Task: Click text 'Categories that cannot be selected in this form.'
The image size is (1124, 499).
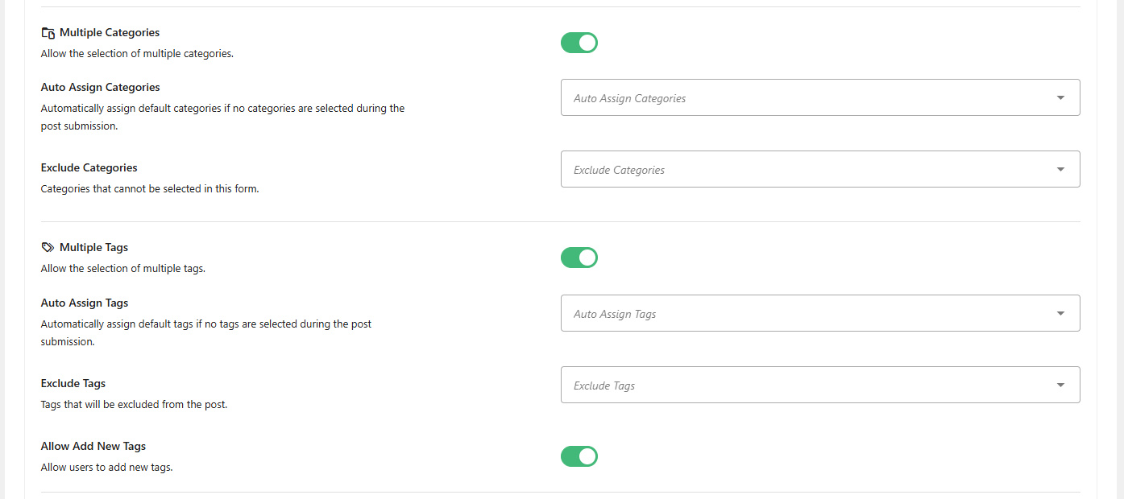Action: click(150, 189)
